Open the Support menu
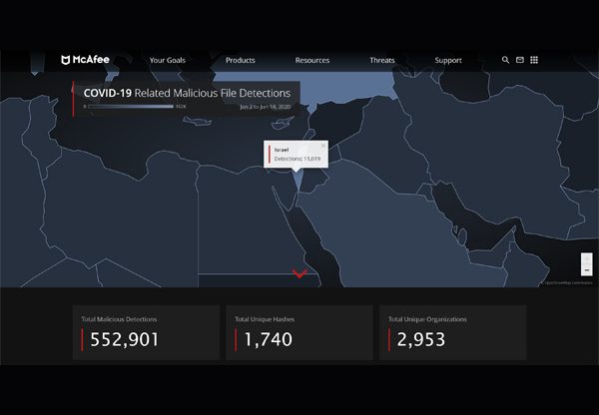 coord(448,60)
